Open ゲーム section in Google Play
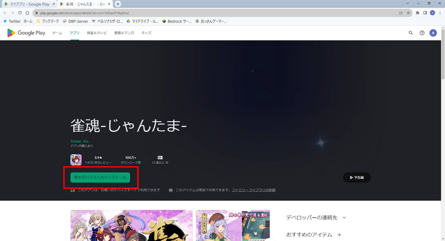 coord(57,33)
